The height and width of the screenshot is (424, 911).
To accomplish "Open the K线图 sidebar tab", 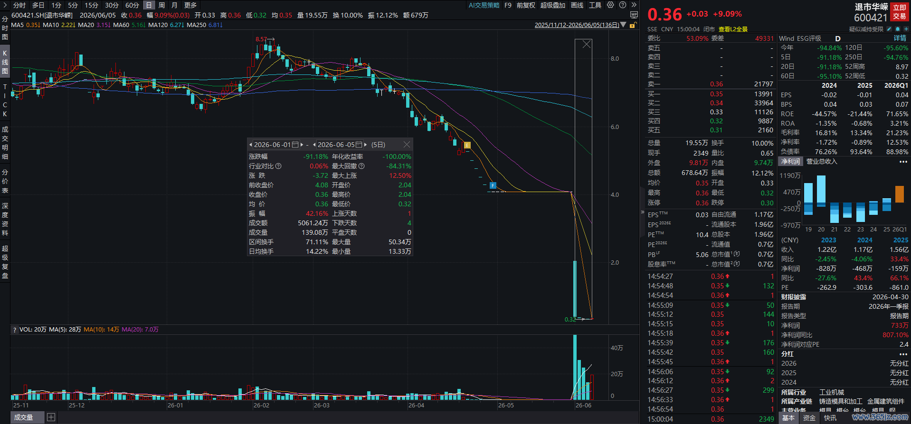I will (5, 62).
